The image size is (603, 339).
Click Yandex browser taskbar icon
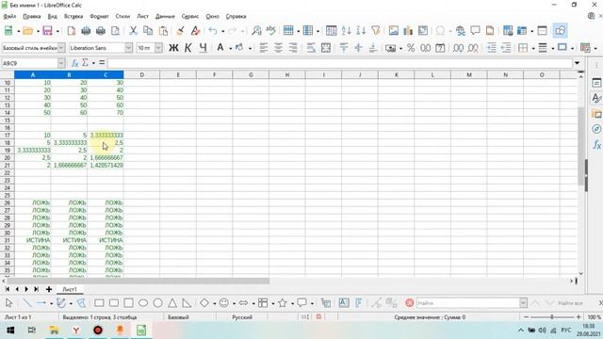click(76, 331)
